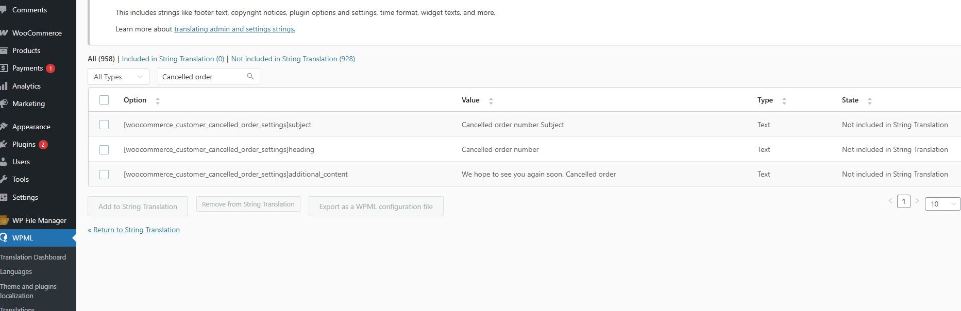961x311 pixels.
Task: Open WooCommerce menu
Action: click(x=37, y=33)
